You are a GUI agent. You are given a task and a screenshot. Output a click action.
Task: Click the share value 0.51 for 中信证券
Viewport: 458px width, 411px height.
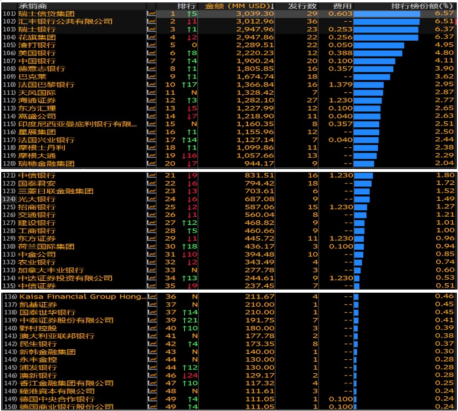point(445,286)
